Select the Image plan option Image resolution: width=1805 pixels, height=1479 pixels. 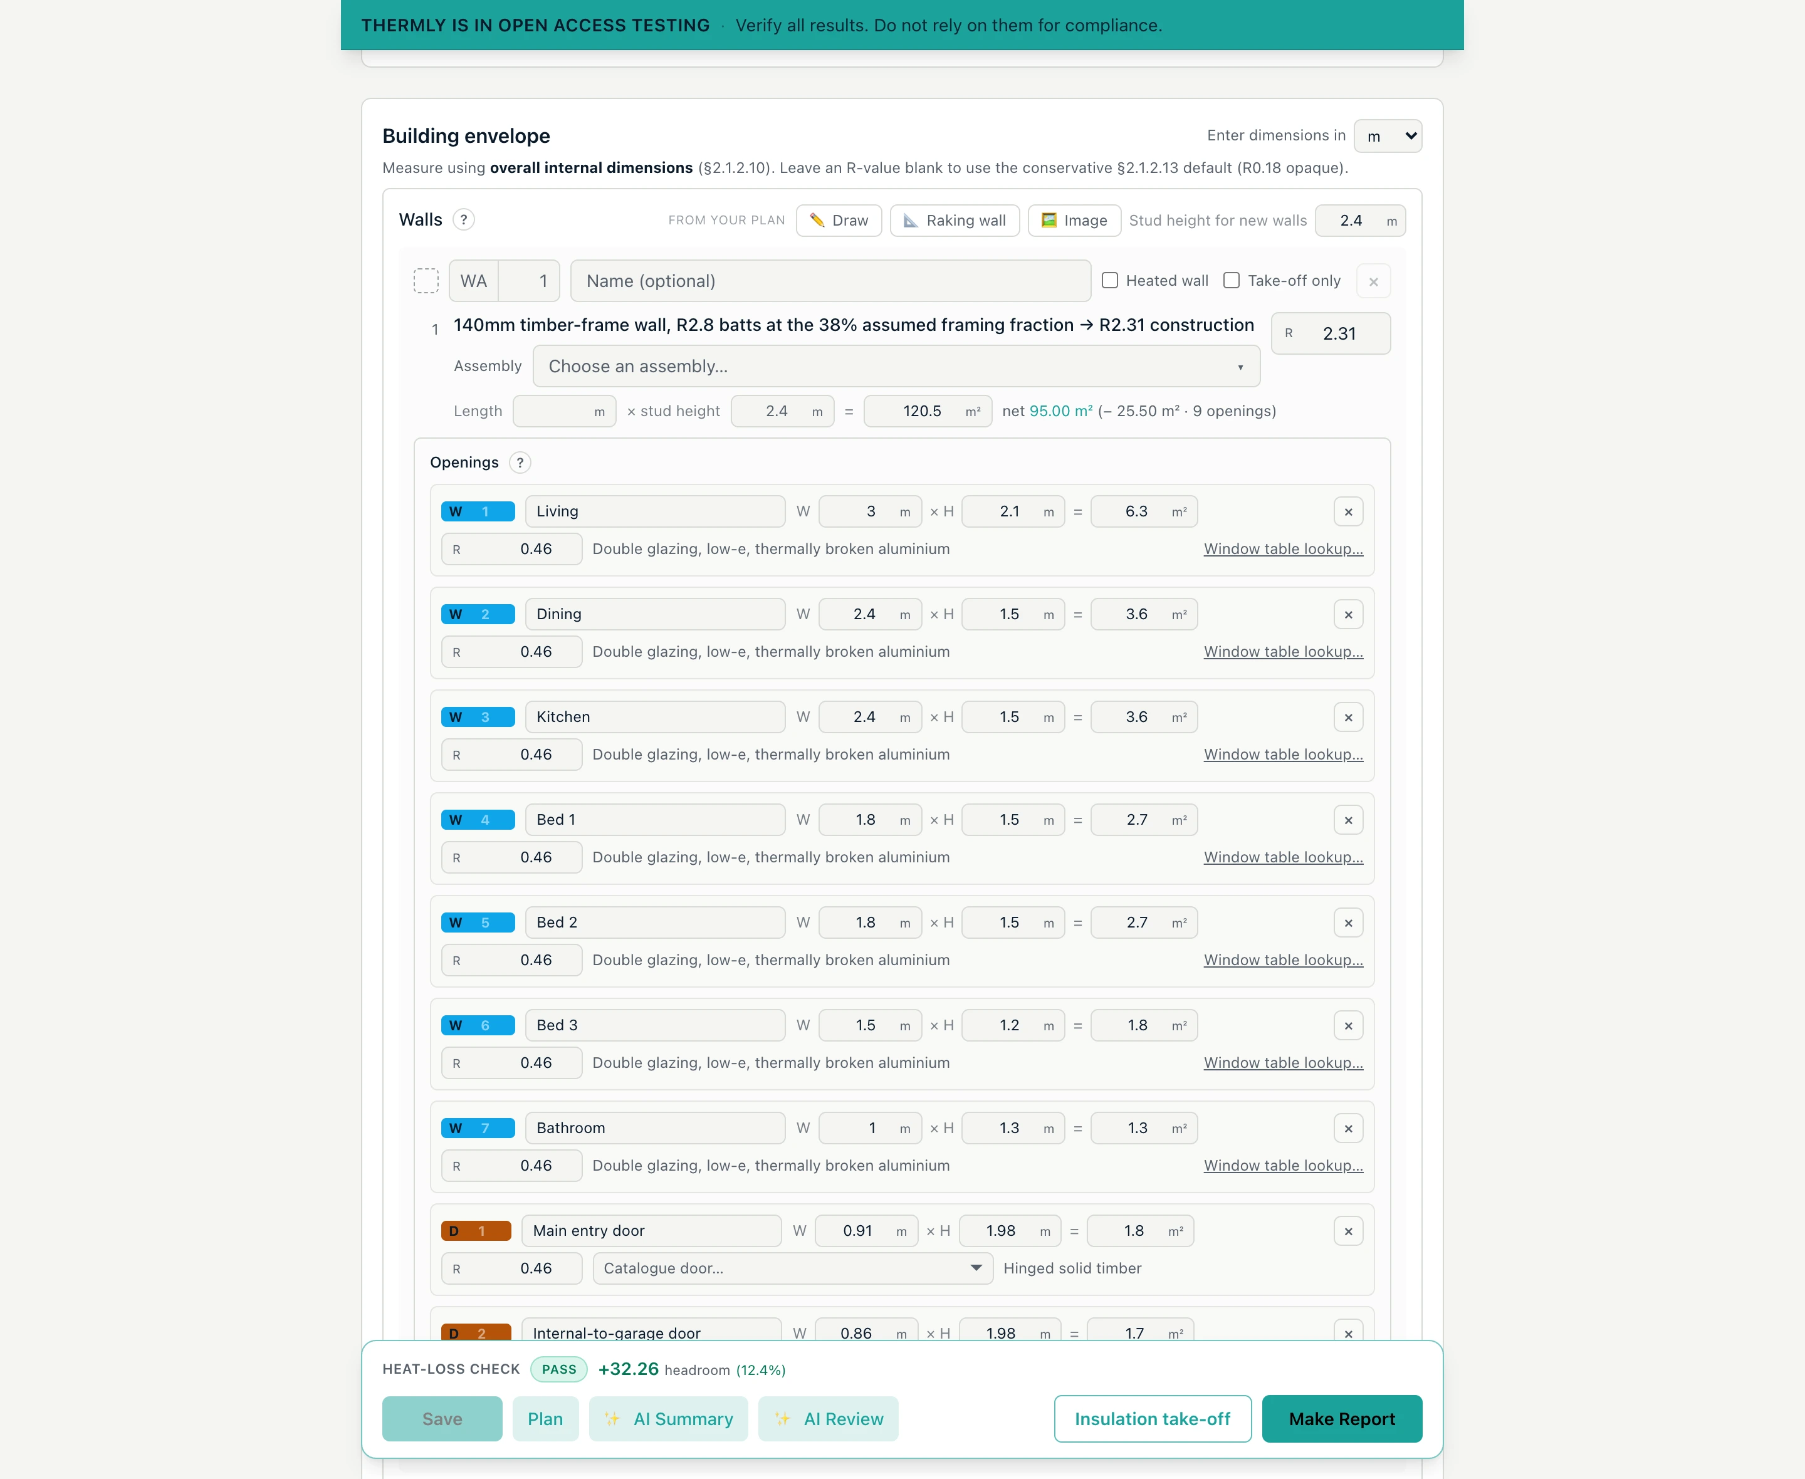[1074, 221]
